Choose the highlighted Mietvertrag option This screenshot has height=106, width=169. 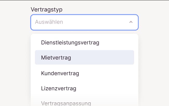coord(84,58)
